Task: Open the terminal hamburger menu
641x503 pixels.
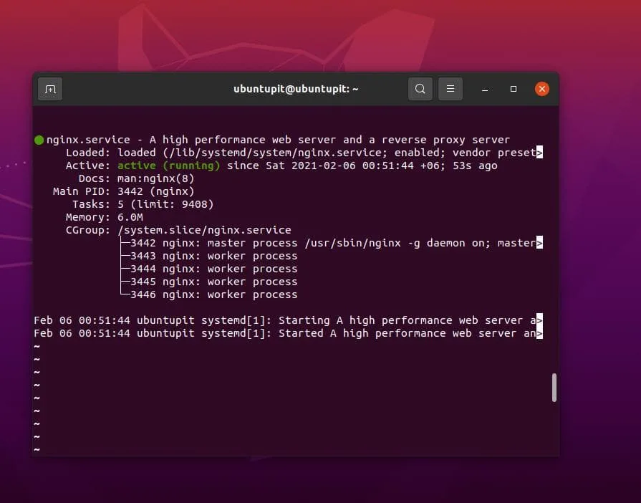Action: 450,89
